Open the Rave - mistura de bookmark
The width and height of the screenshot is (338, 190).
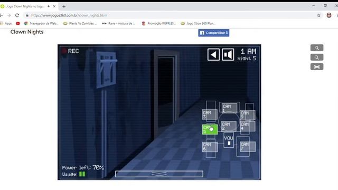coord(118,23)
